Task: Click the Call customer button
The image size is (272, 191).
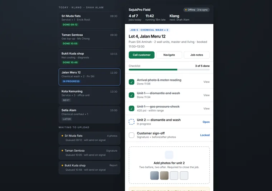Action: (142, 55)
